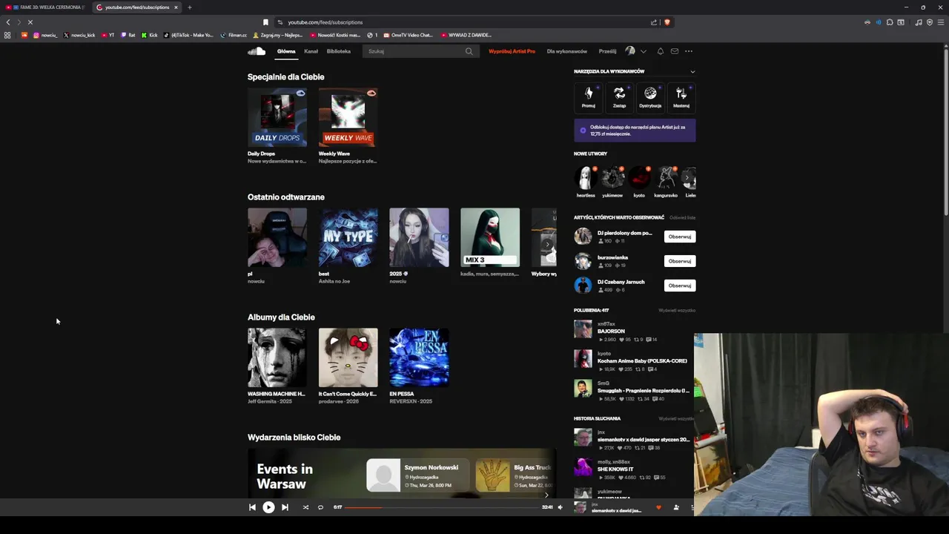Mute the player volume
The width and height of the screenshot is (949, 534).
click(560, 507)
